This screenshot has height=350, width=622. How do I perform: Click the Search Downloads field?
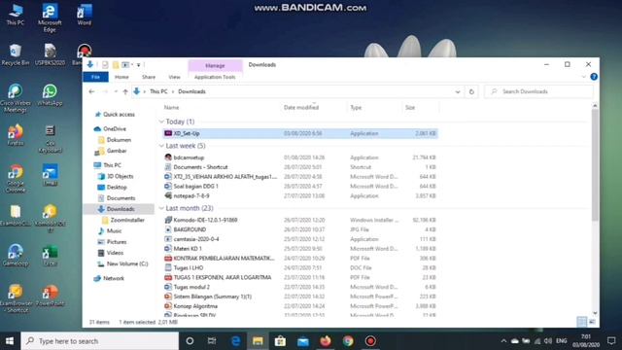pos(538,91)
